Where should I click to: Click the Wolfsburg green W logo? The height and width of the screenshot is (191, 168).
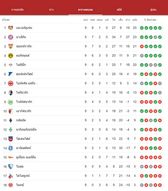(10, 102)
